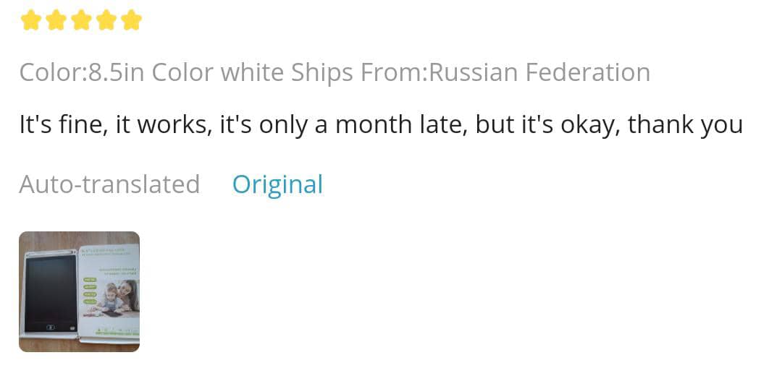Select the third rating star
Viewport: 782px width, 389px height.
[81, 20]
